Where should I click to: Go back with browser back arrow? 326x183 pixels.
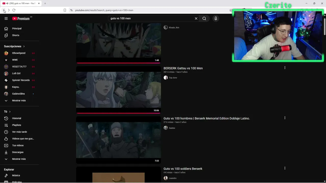4,10
